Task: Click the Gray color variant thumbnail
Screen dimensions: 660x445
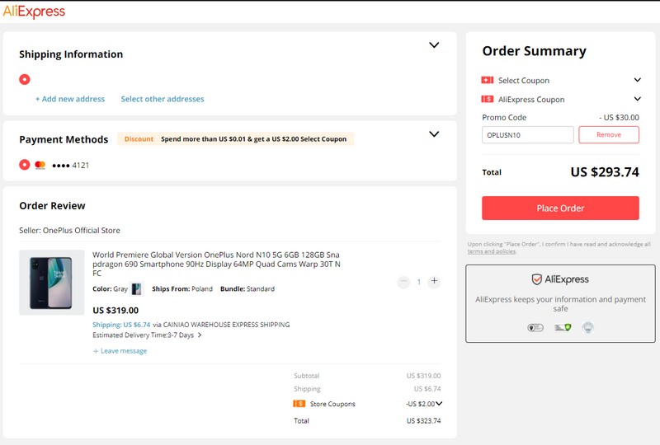Action: (x=136, y=289)
